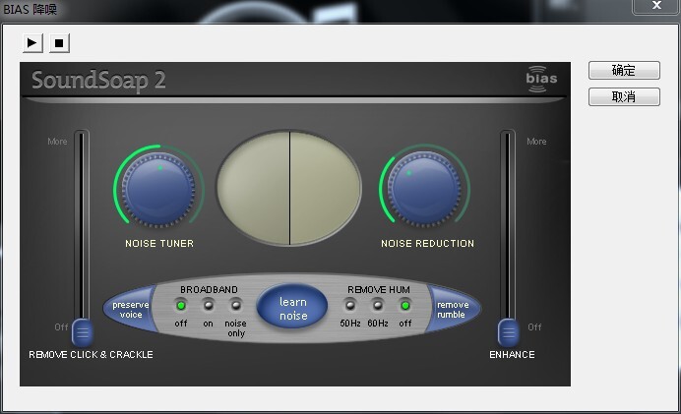Viewport: 681px width, 414px height.
Task: Click the 取消 cancel button
Action: tap(624, 96)
